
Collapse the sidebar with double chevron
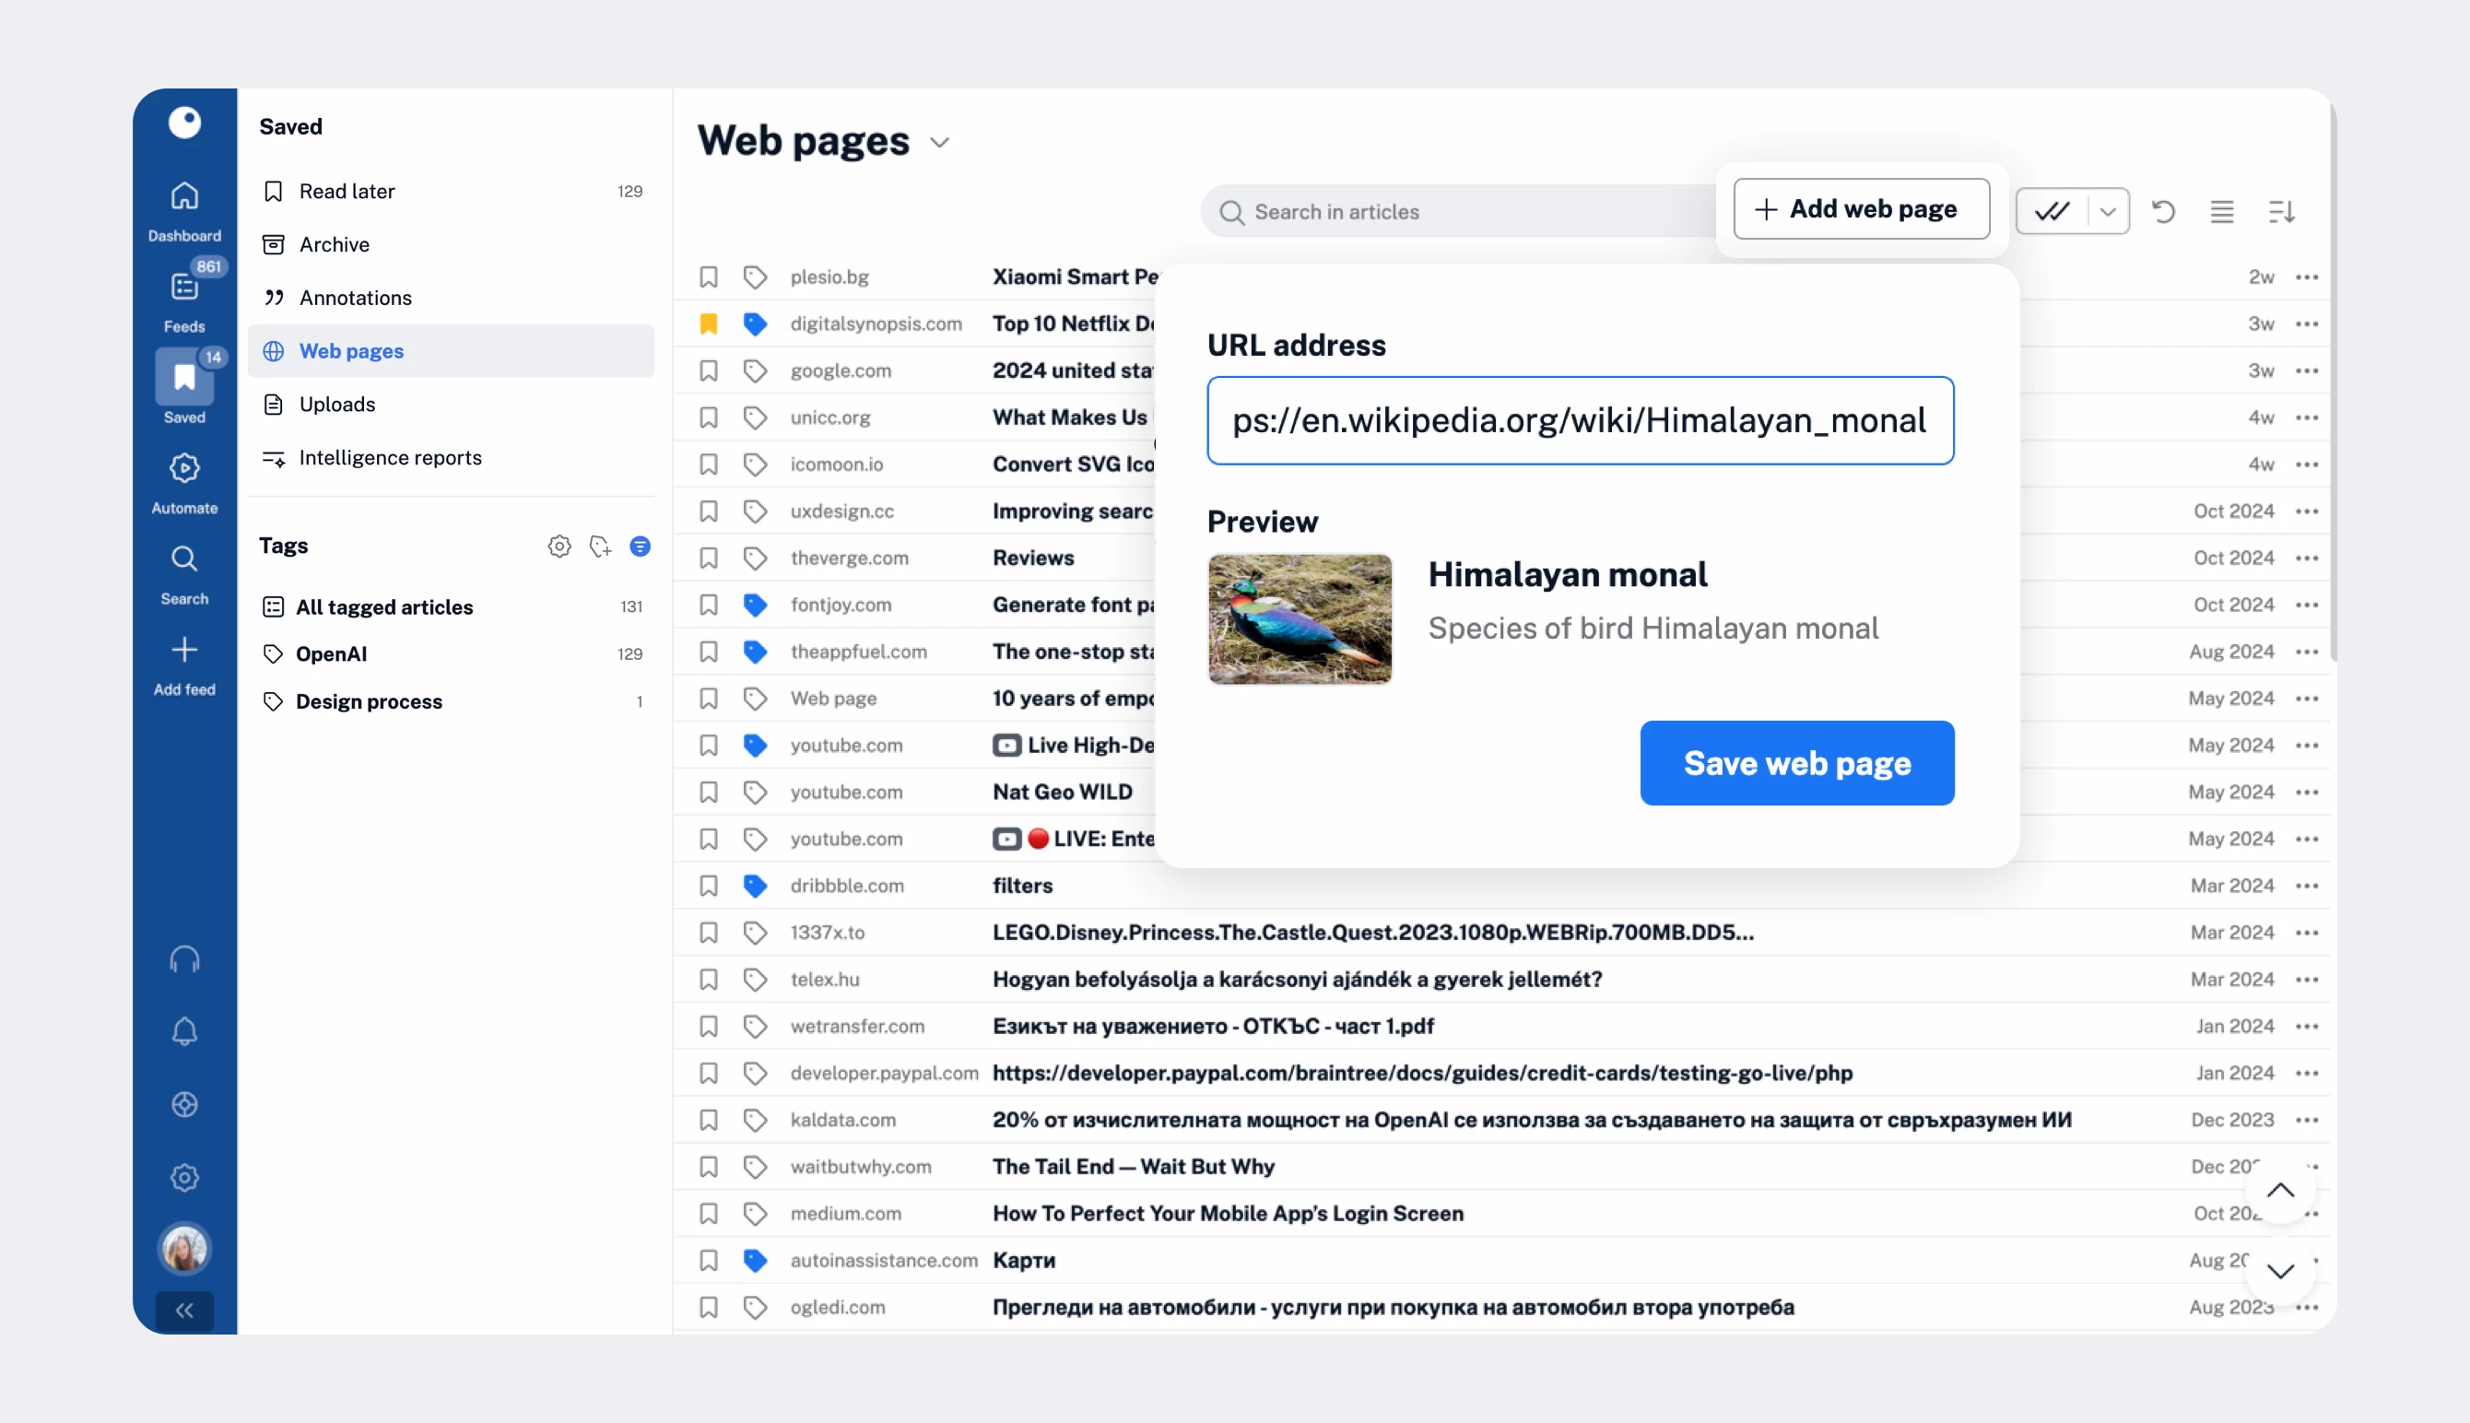coord(184,1311)
